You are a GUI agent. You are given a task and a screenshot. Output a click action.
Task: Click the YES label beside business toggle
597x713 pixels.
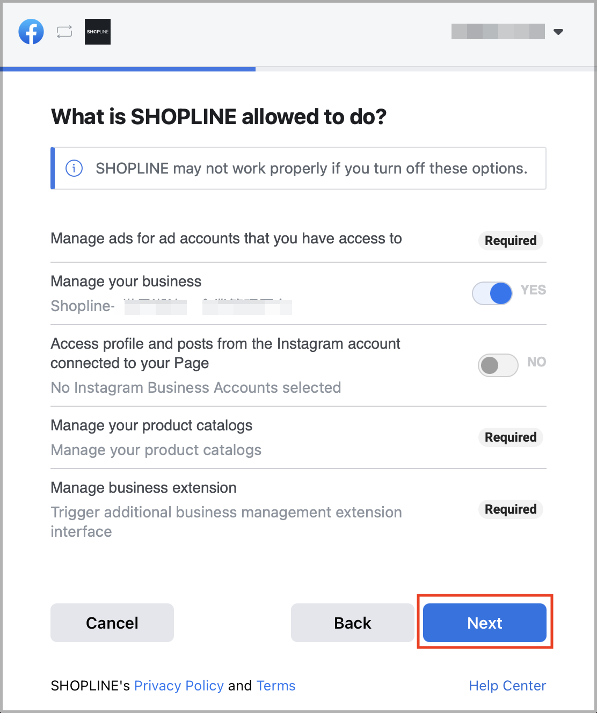pyautogui.click(x=533, y=290)
